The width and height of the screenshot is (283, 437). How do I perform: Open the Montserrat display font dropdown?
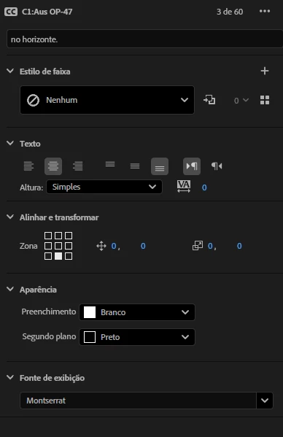147,401
